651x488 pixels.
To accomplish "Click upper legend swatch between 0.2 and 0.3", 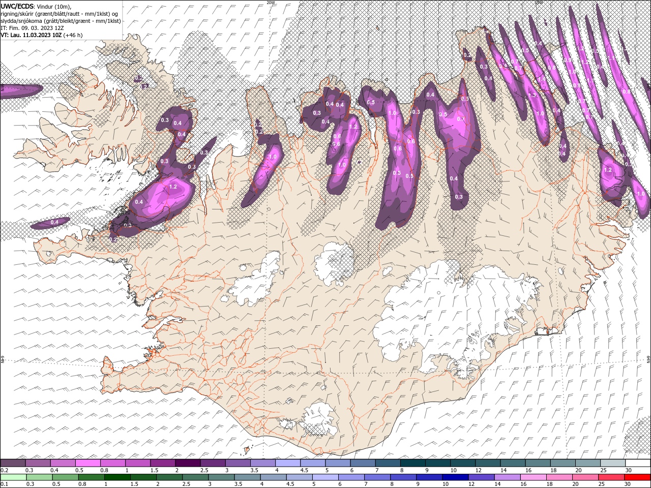I will click(x=13, y=463).
